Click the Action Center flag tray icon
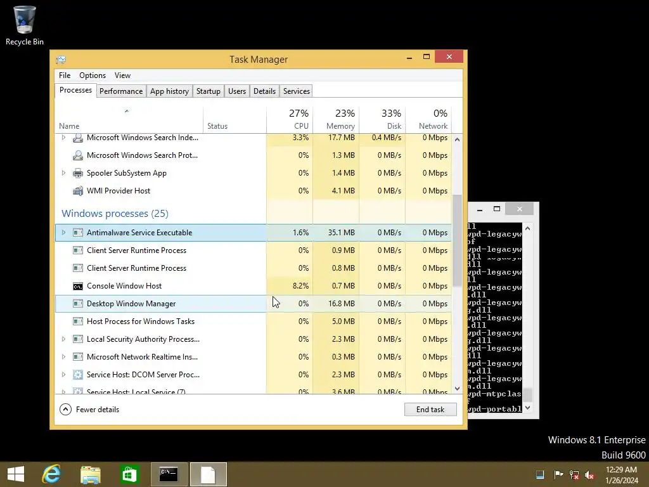 coord(558,474)
